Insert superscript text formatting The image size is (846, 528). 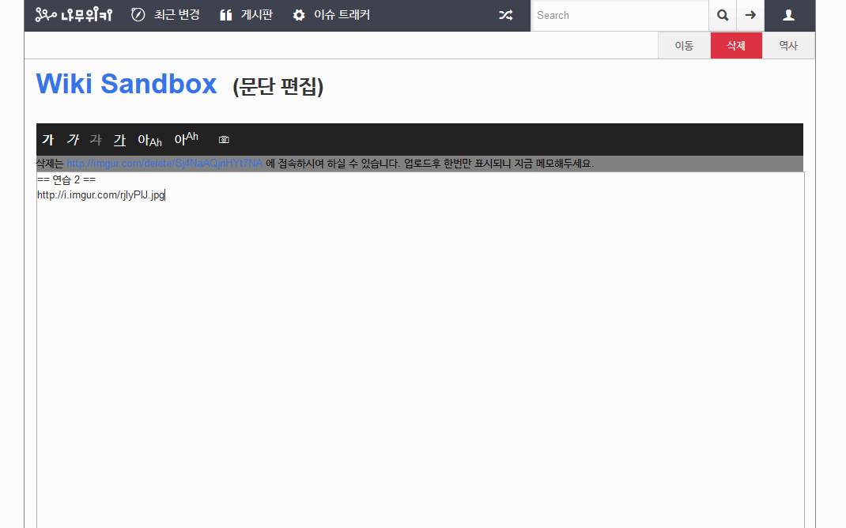(186, 139)
